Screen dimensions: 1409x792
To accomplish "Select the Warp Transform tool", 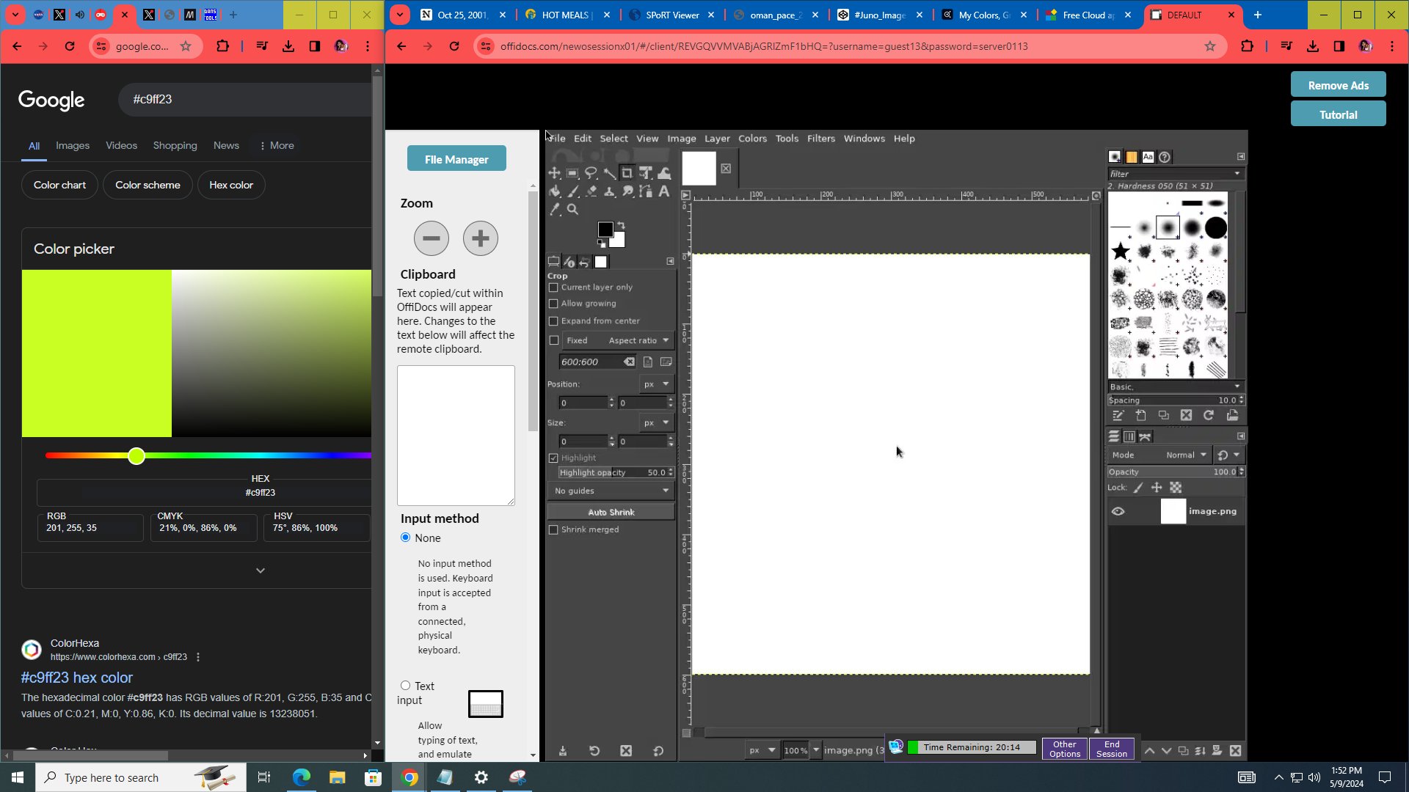I will pos(664,173).
